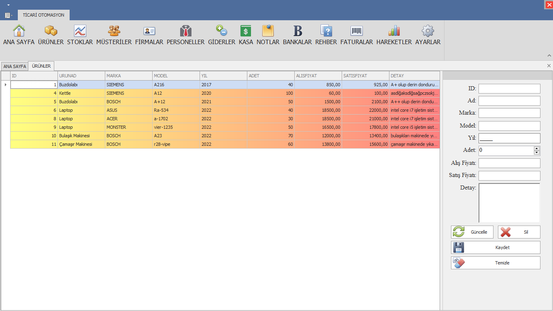Open the KASA cash register icon
The image size is (553, 311).
[x=246, y=31]
